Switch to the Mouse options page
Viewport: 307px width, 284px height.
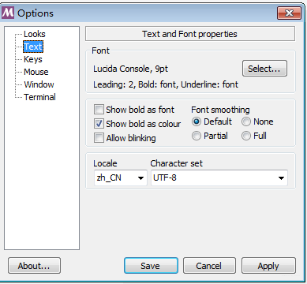click(36, 72)
